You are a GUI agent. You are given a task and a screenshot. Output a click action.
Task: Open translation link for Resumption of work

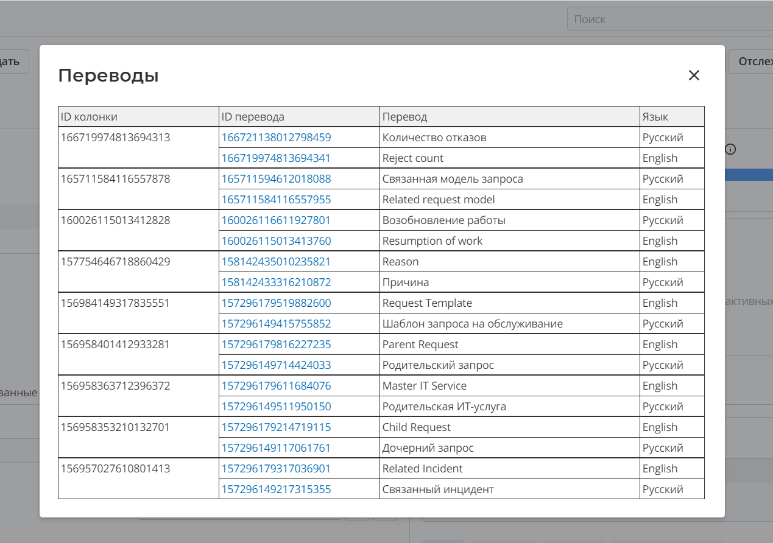276,241
